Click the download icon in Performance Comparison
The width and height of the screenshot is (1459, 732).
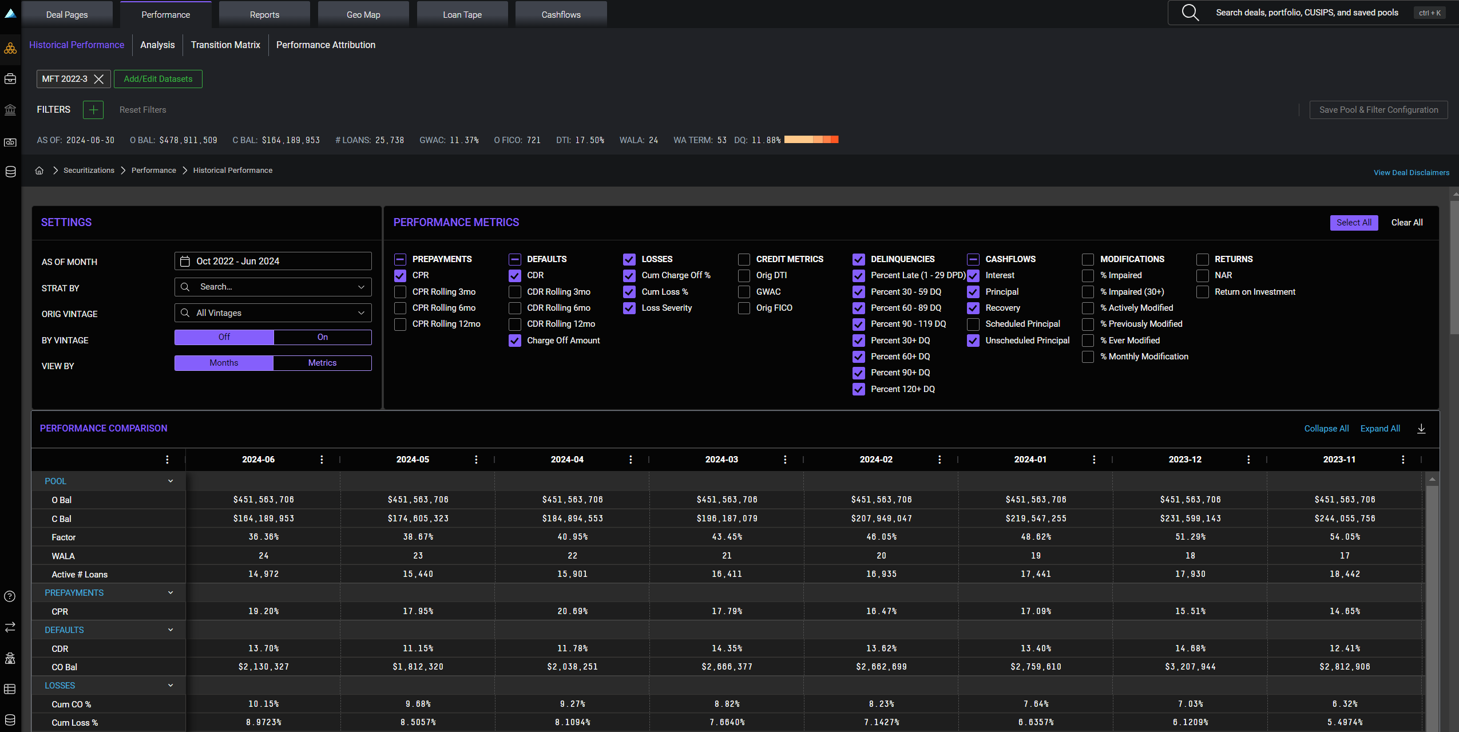point(1421,429)
